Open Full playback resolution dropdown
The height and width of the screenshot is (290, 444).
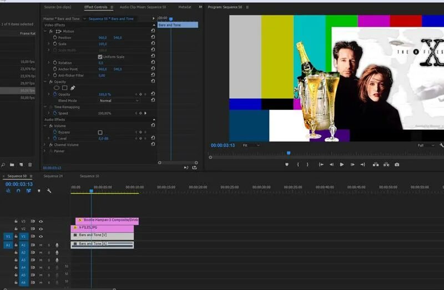(426, 145)
